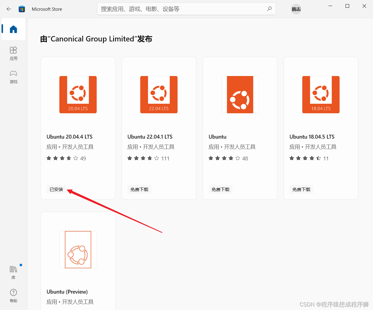Open the Ubuntu 20.04 LTS app icon
This screenshot has height=310, width=373.
[x=78, y=94]
